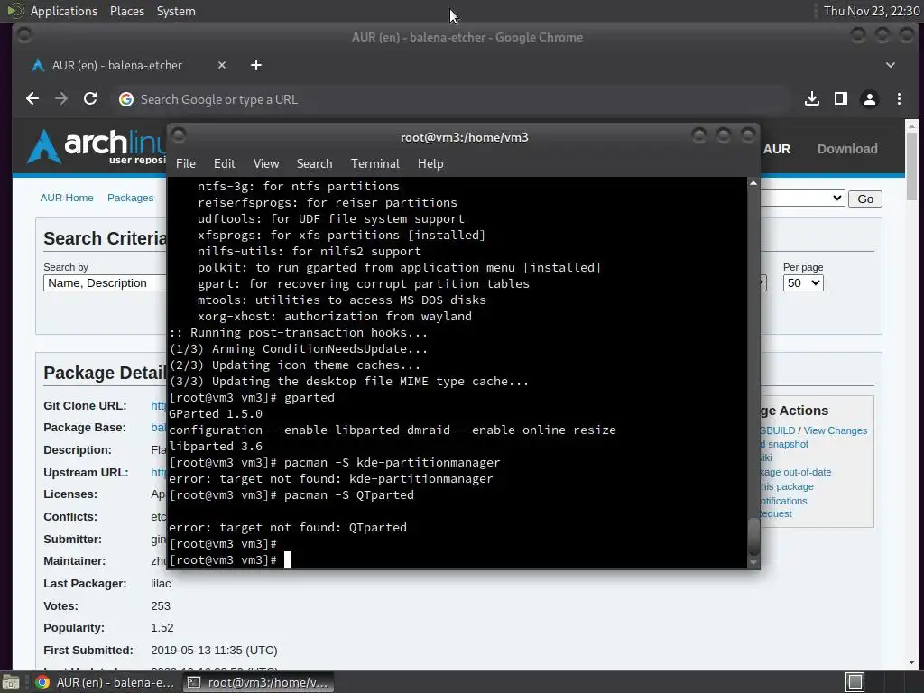Expand Chrome tab search chevron
924x693 pixels.
click(891, 65)
